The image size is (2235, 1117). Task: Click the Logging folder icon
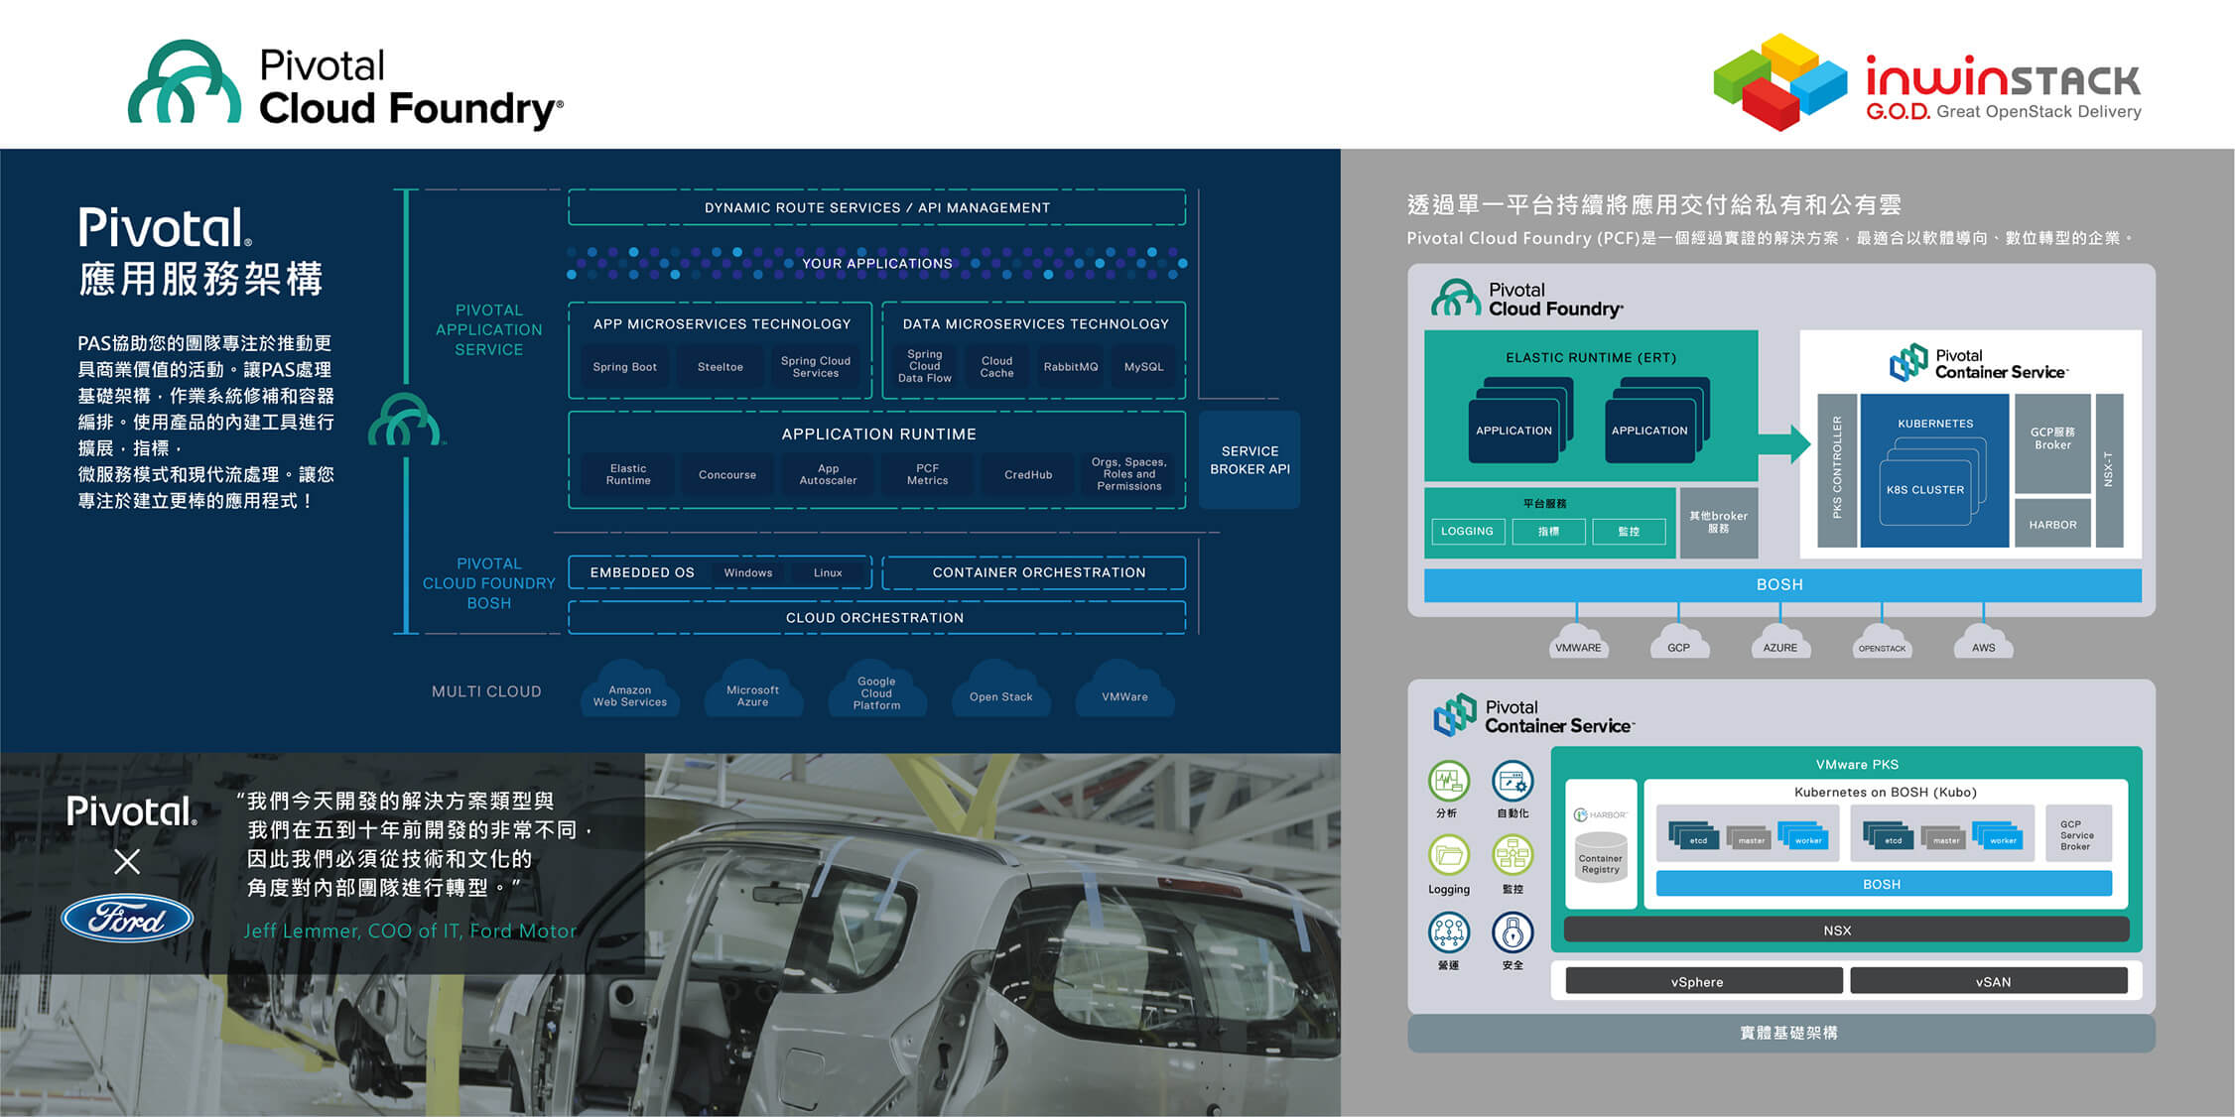1448,855
